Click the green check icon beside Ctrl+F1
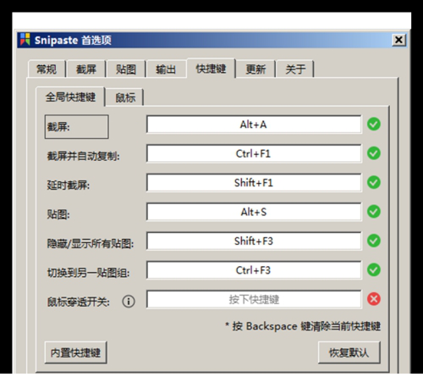The height and width of the screenshot is (388, 423). click(374, 153)
